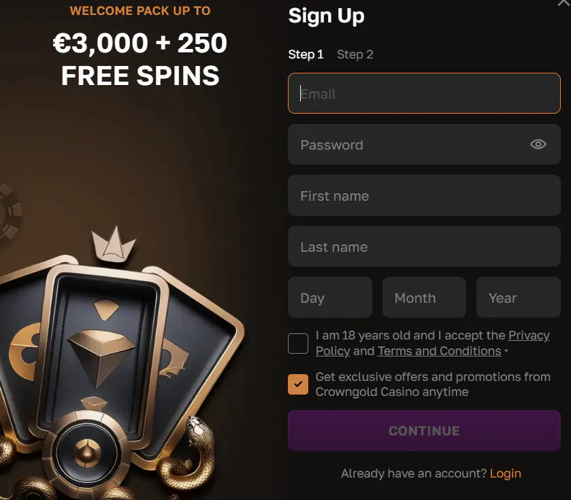Switch to the Step 2 tab

pyautogui.click(x=355, y=54)
